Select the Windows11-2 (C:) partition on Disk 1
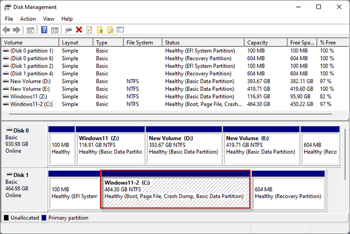 click(x=175, y=190)
